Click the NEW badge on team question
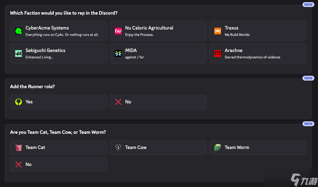This screenshot has width=318, height=187. pos(308,124)
